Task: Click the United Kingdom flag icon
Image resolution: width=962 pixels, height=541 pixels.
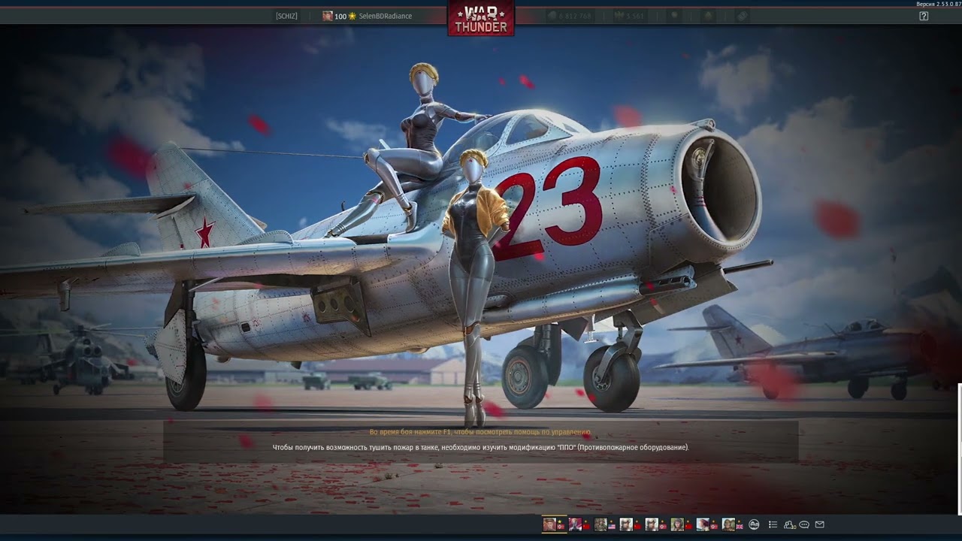Action: click(739, 526)
